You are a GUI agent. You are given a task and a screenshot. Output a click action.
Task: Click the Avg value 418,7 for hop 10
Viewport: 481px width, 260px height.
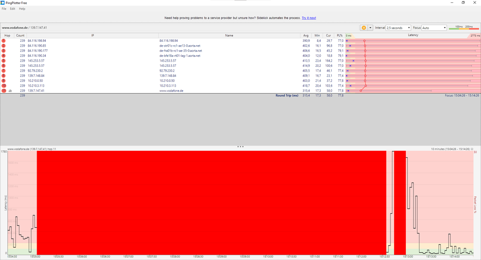(306, 86)
